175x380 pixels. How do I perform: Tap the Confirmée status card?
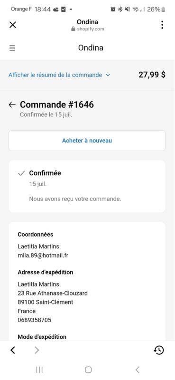[x=87, y=186]
